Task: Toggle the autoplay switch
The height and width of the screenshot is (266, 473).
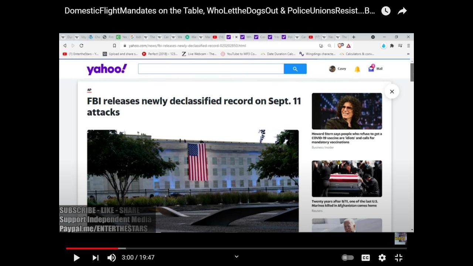Action: 347,258
